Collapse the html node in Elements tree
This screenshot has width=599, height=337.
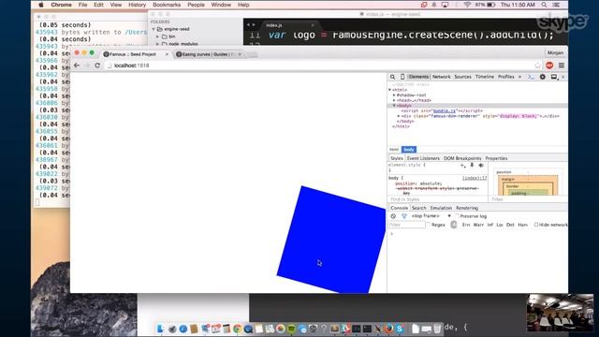click(x=390, y=90)
